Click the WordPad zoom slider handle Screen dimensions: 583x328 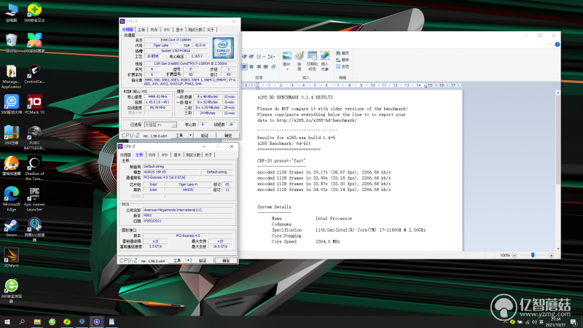[533, 255]
